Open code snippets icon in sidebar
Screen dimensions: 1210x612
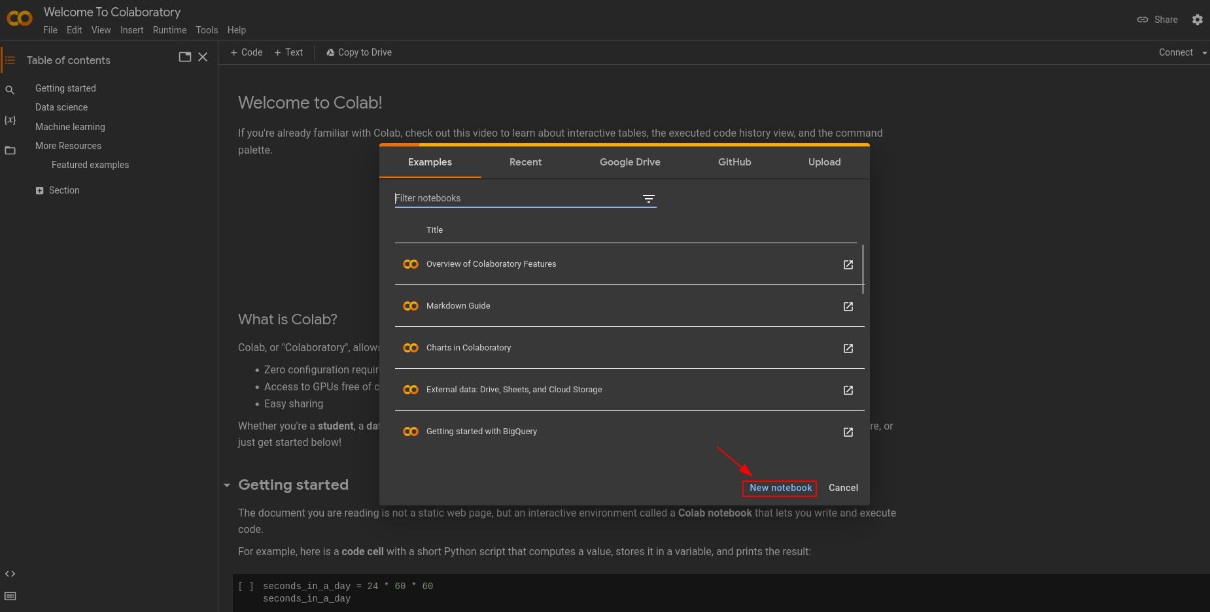coord(10,574)
